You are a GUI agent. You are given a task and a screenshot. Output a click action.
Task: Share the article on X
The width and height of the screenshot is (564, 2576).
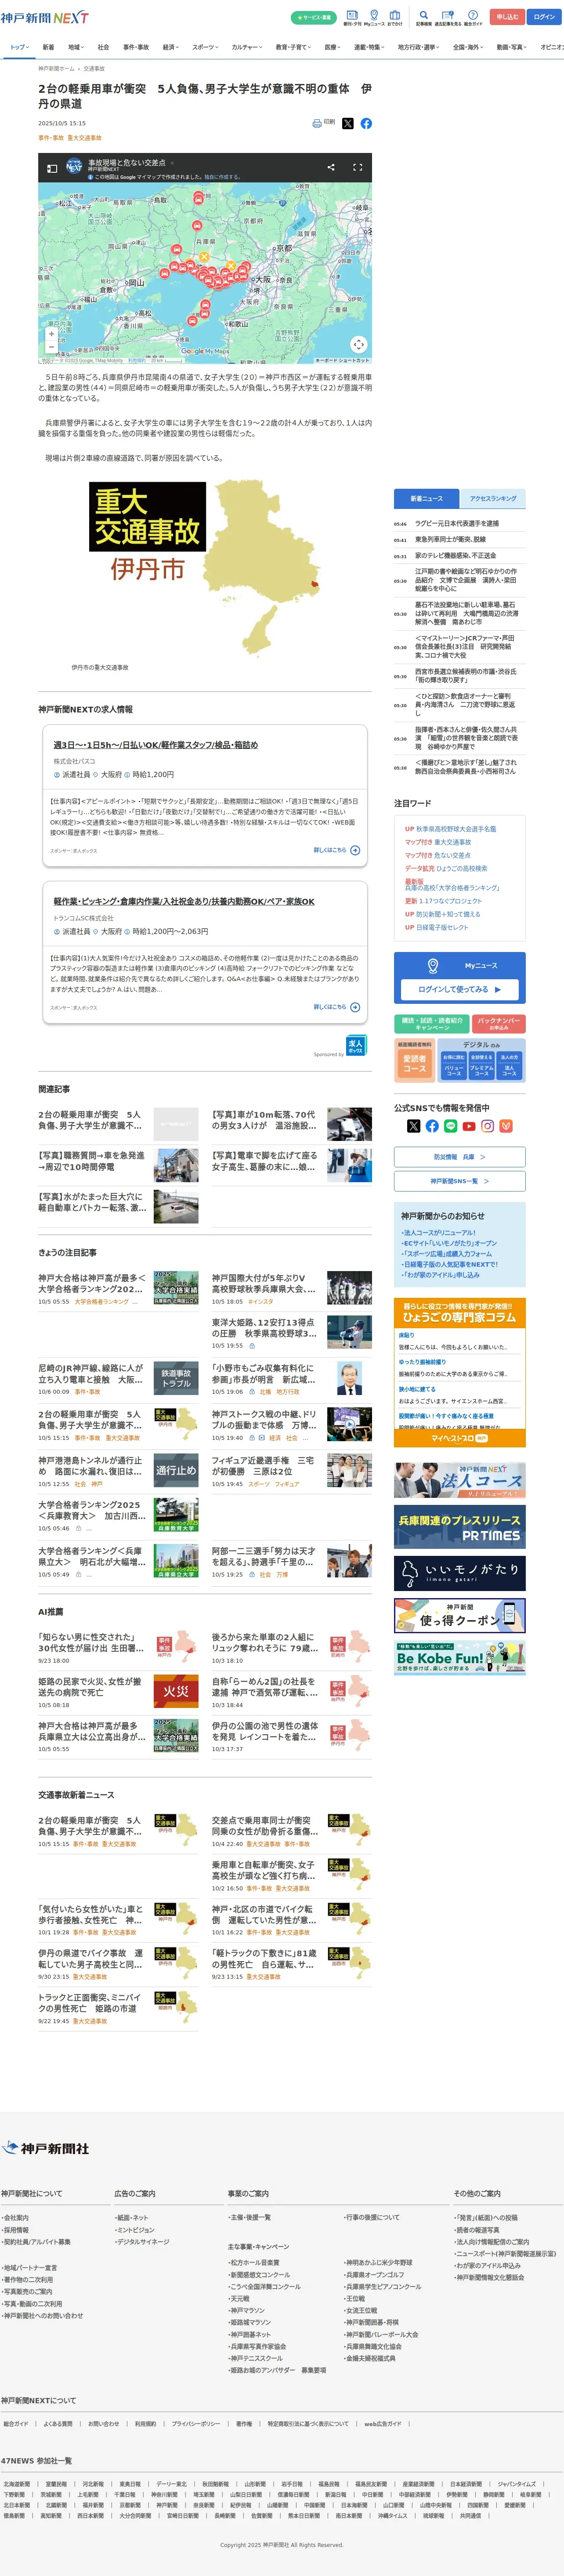click(348, 123)
